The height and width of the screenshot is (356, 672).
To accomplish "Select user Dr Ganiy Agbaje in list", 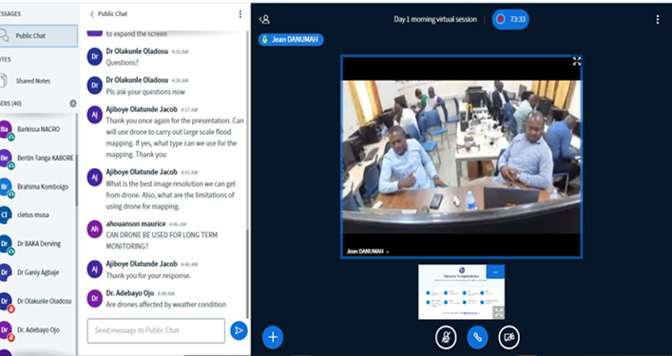I will coord(38,272).
